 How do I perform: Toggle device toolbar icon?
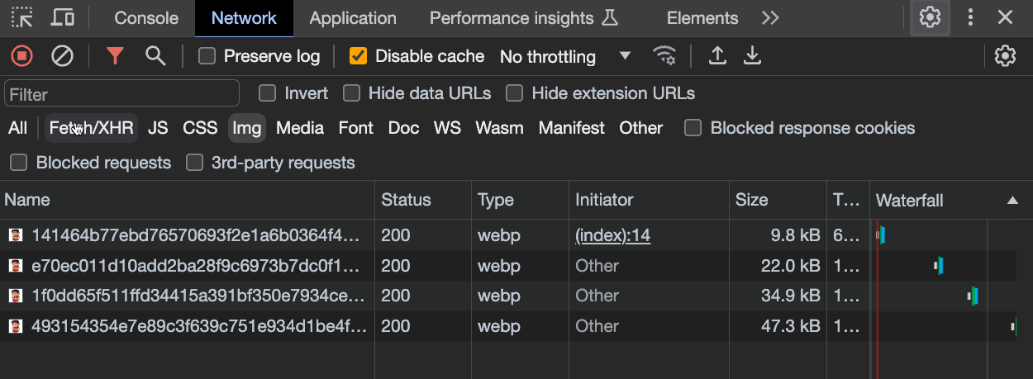point(63,17)
